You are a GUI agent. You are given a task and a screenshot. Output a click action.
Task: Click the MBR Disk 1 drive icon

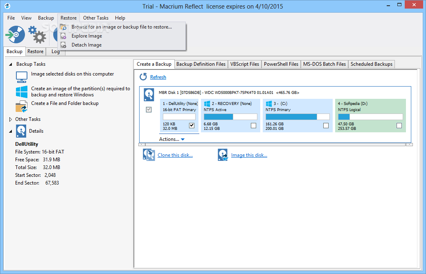(x=149, y=95)
